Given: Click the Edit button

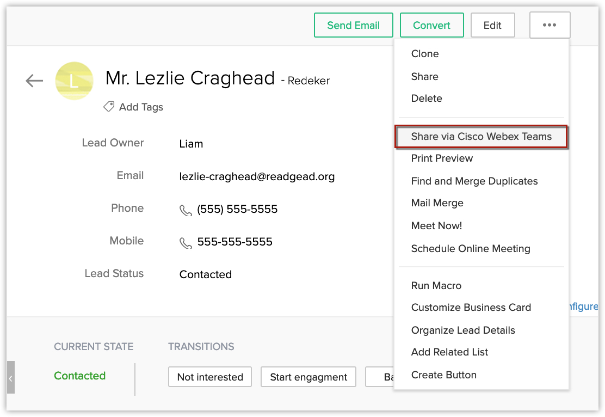Looking at the screenshot, I should [x=492, y=26].
